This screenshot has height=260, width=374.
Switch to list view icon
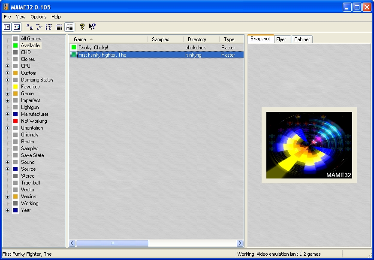tap(49, 27)
